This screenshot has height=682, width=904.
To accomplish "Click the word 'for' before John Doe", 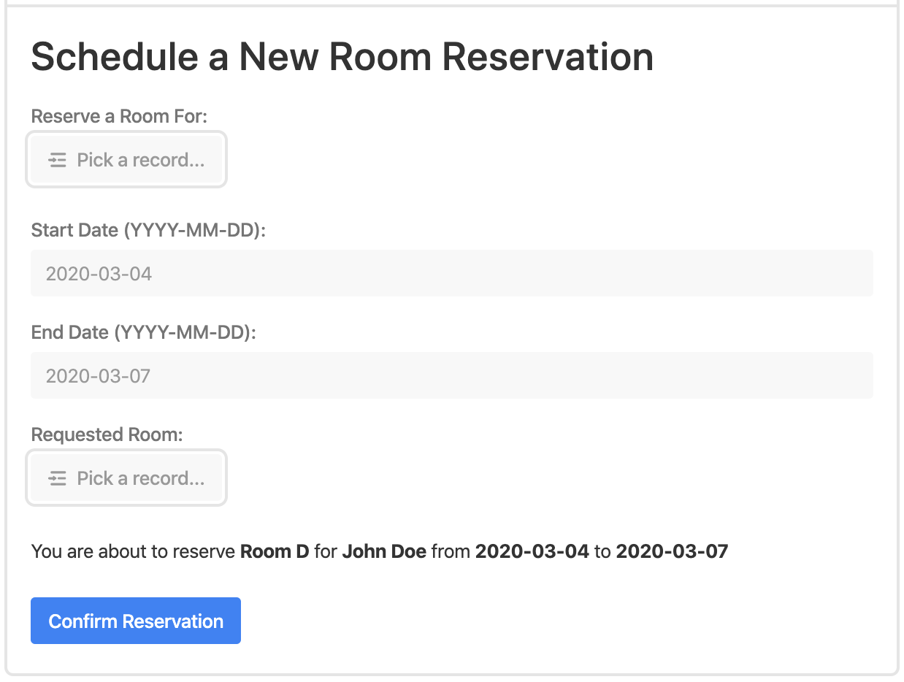I will click(326, 551).
